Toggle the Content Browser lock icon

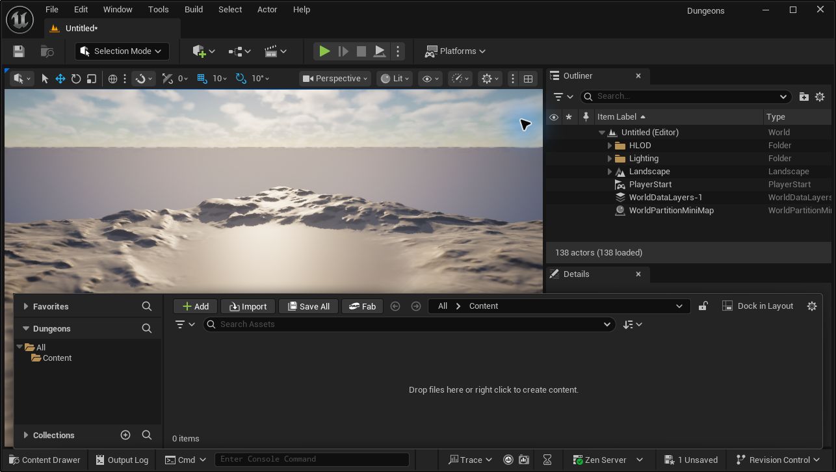point(703,306)
